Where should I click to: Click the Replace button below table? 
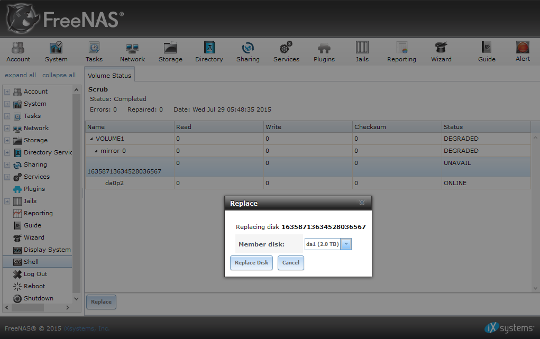point(101,302)
